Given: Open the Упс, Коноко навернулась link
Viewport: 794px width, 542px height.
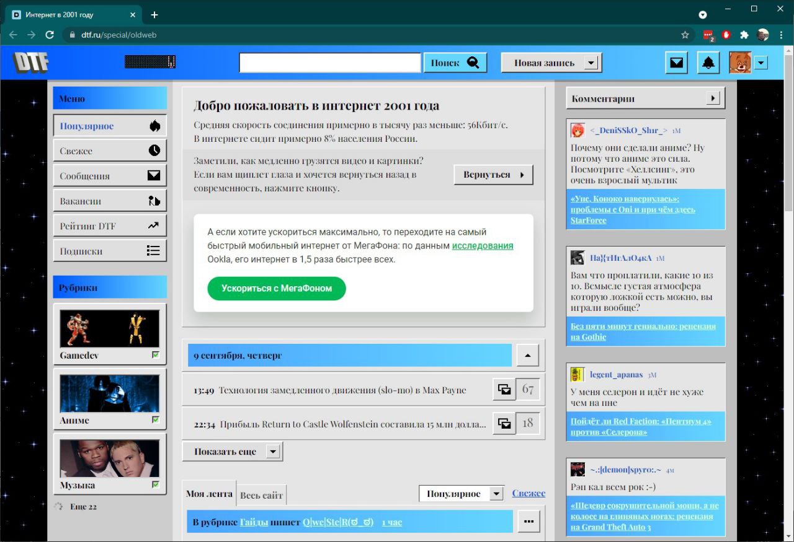Looking at the screenshot, I should coord(633,209).
